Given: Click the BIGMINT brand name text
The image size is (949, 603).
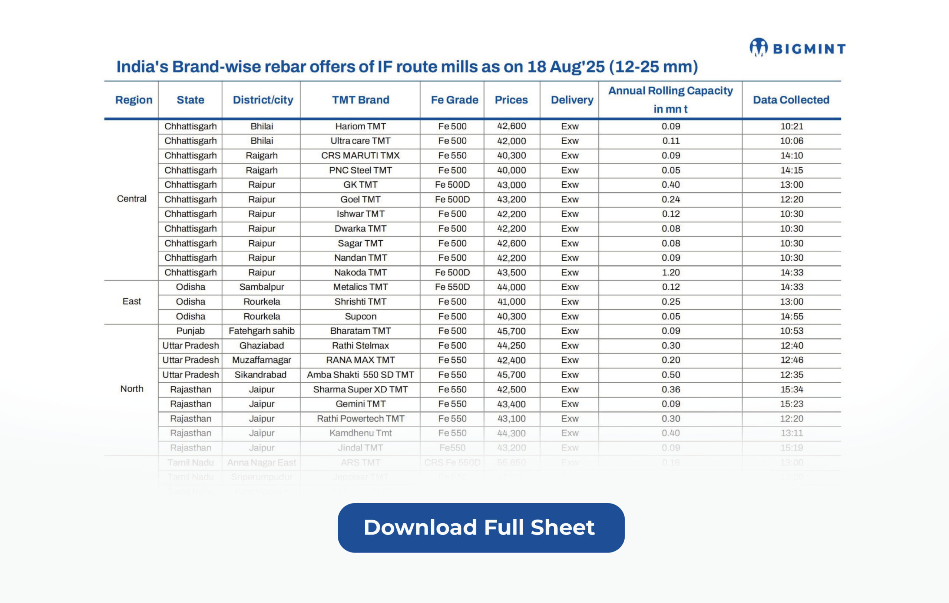Looking at the screenshot, I should point(809,49).
